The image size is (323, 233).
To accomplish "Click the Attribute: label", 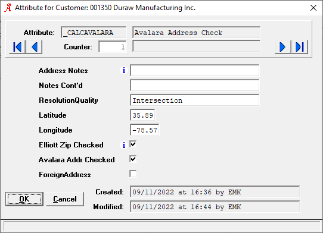I will click(x=39, y=33).
